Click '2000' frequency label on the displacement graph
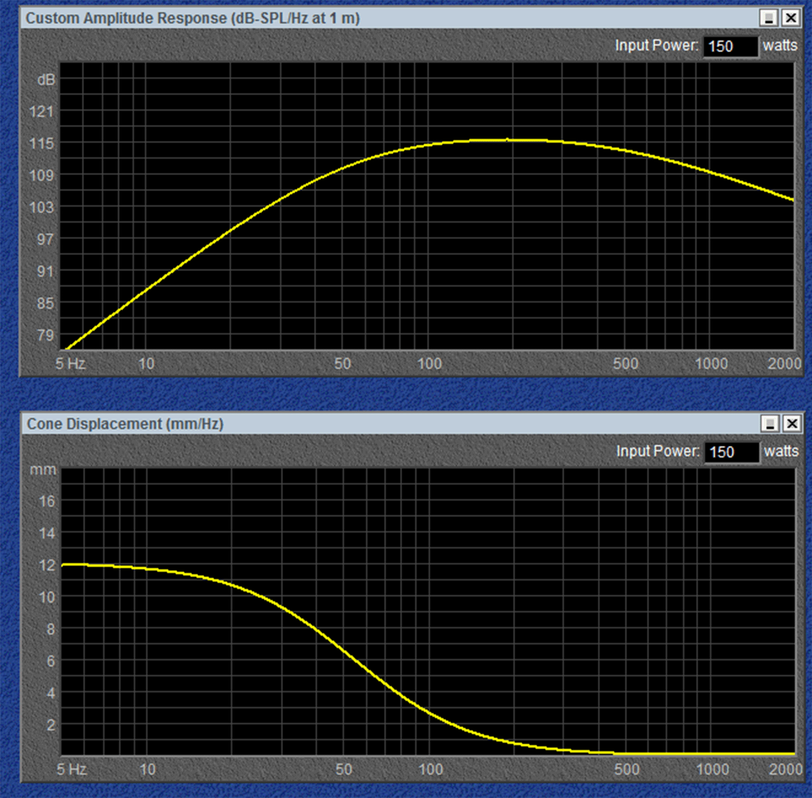 pos(786,769)
